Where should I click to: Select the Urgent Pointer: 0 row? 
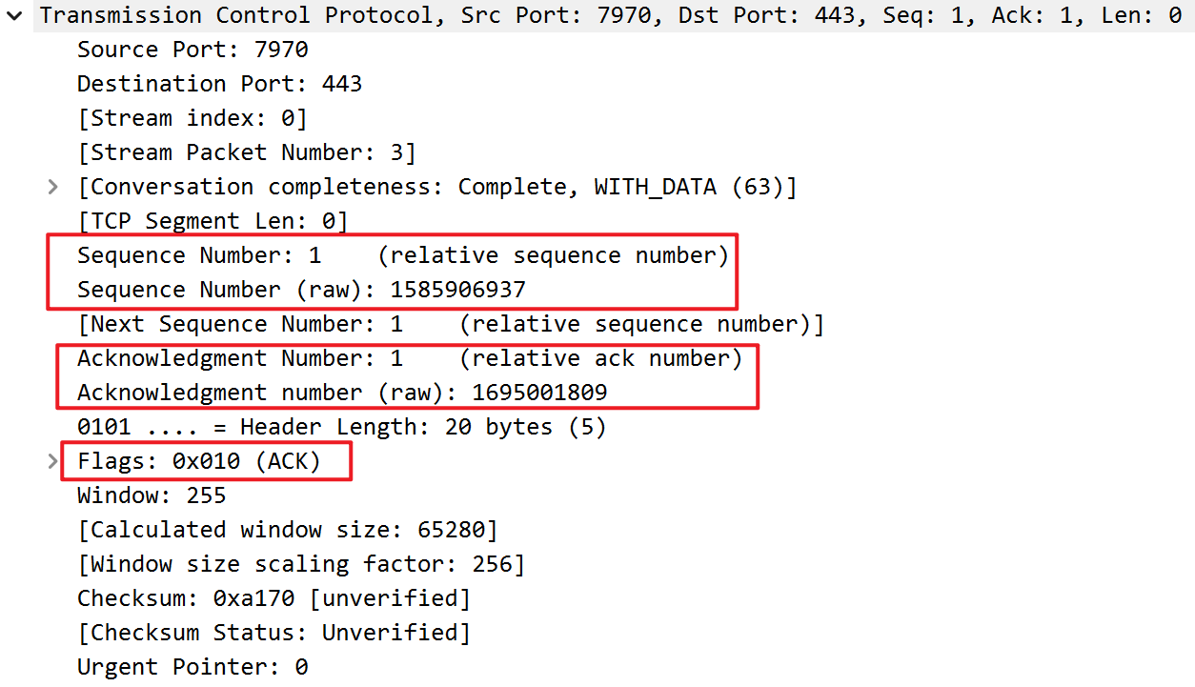tap(192, 667)
